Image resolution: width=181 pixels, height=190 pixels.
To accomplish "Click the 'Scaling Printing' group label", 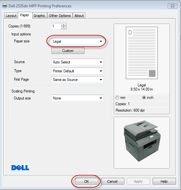I will coord(23,91).
